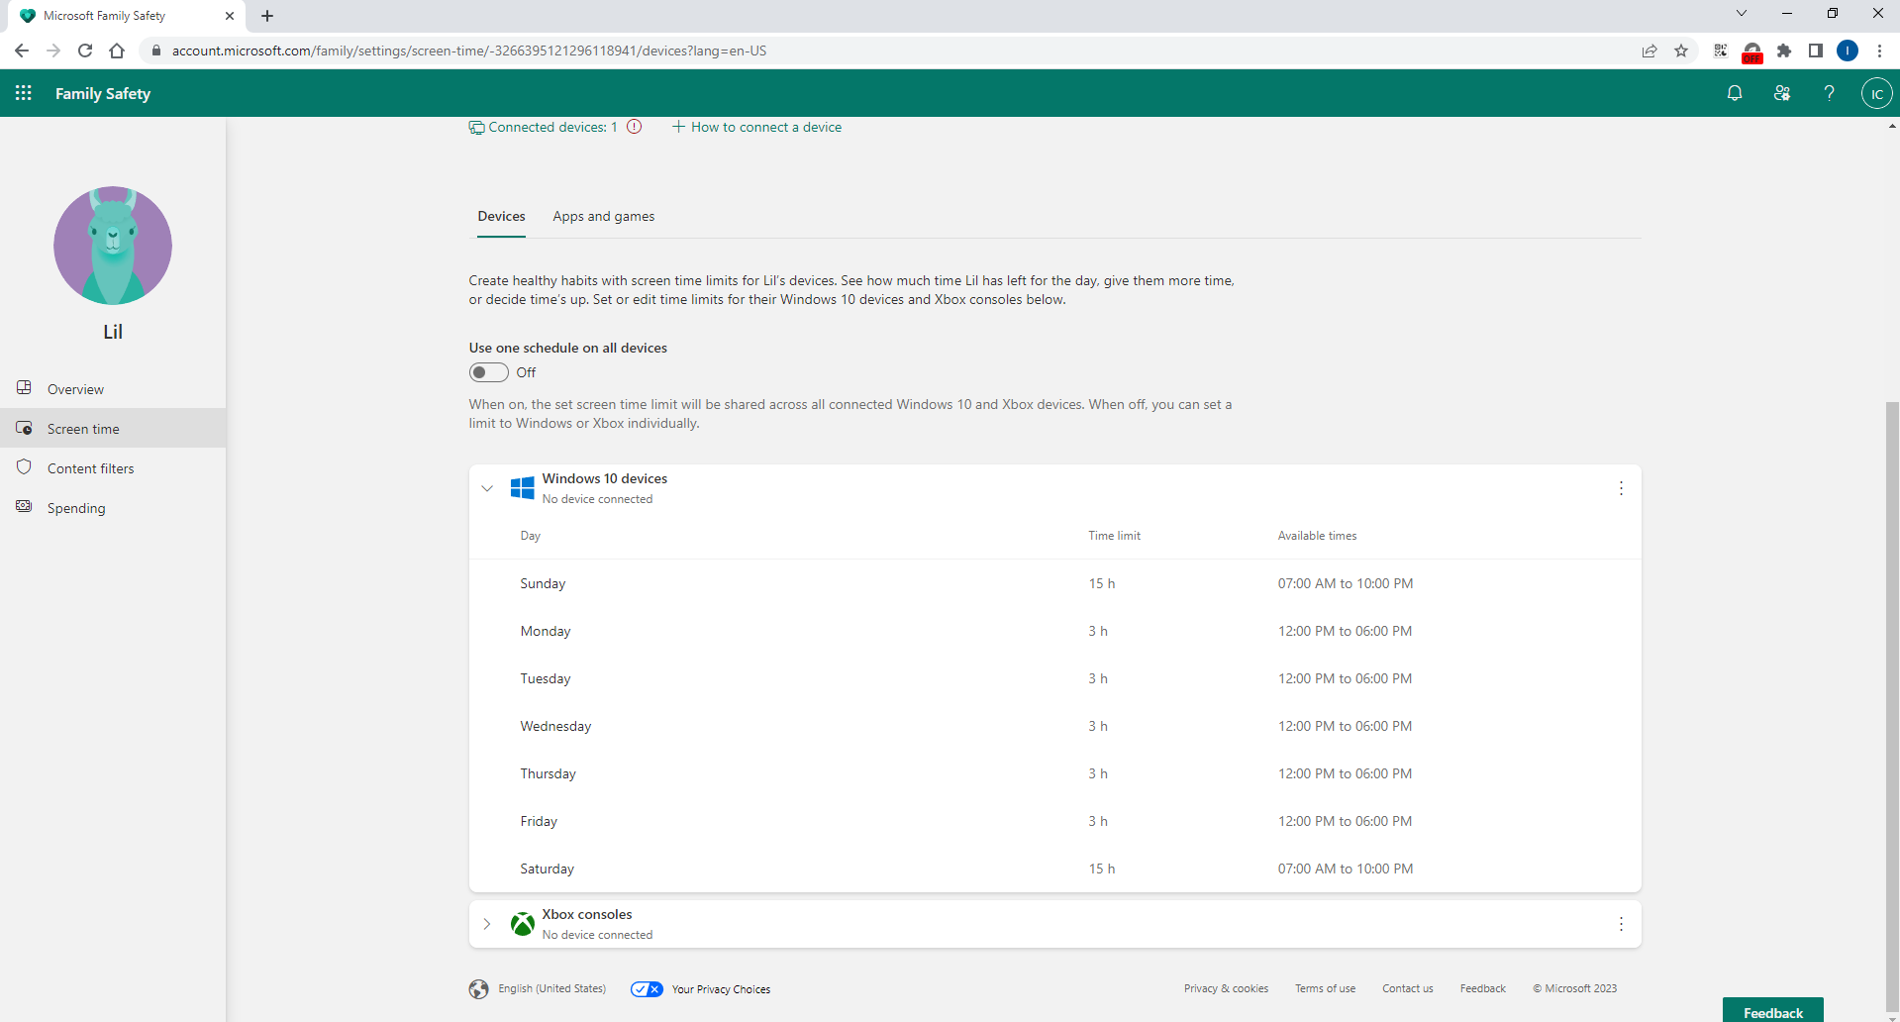This screenshot has width=1900, height=1022.
Task: Select Screen time in the sidebar
Action: click(113, 428)
